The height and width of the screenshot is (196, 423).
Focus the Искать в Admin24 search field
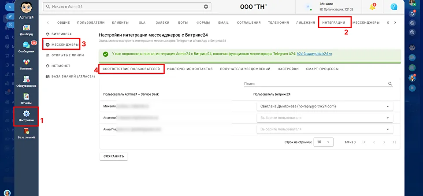(x=127, y=7)
